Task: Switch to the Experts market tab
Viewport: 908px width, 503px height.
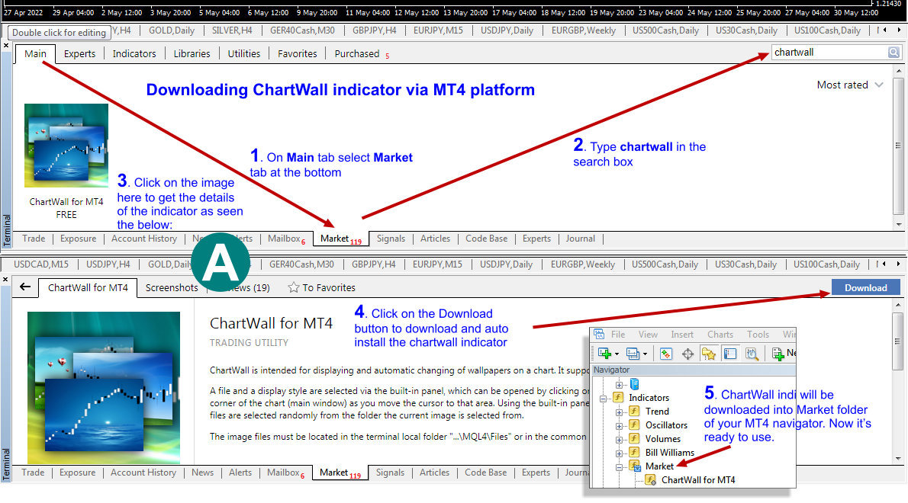Action: pos(79,54)
